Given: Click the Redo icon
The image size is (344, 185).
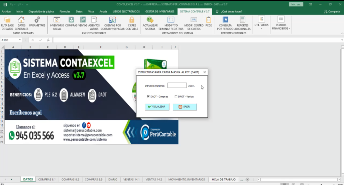Looking at the screenshot, I should tap(19, 4).
